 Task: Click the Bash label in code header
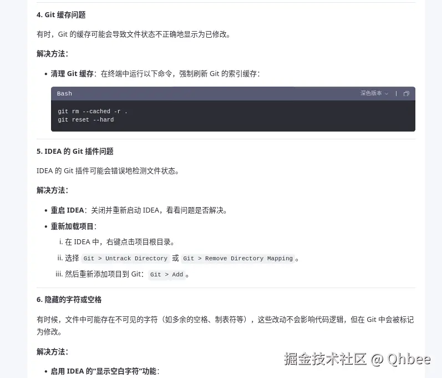[x=64, y=94]
